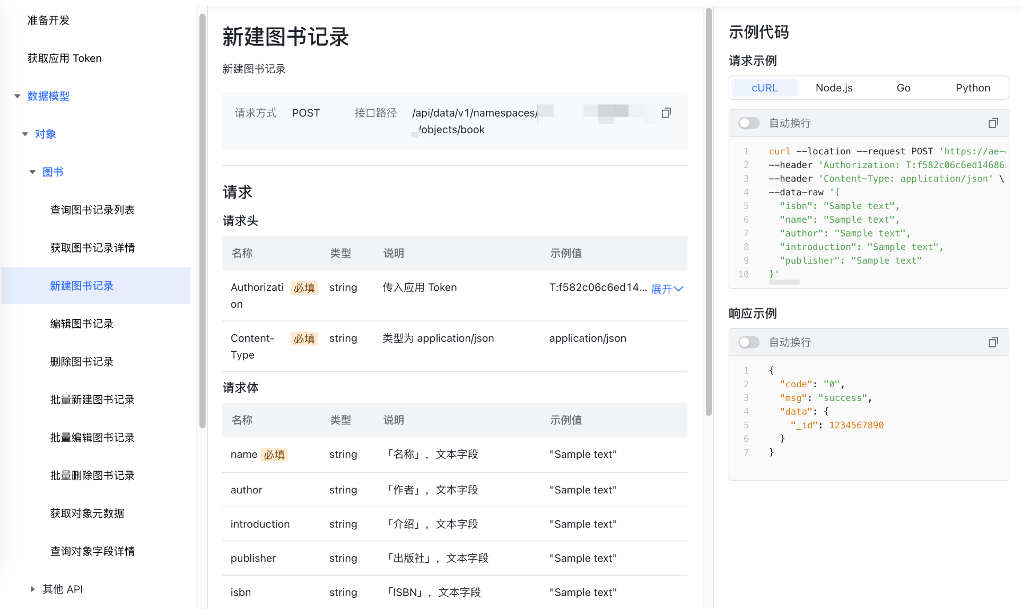This screenshot has width=1022, height=609.
Task: Toggle auto-wrap for response example
Action: (x=749, y=342)
